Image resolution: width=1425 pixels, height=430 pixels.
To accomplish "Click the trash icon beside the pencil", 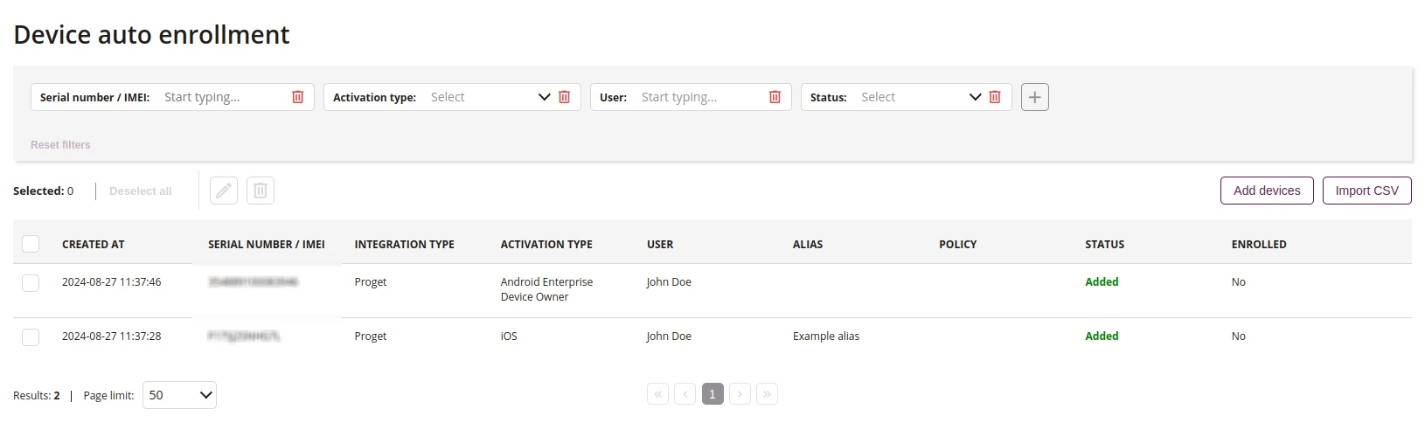I will pyautogui.click(x=261, y=191).
